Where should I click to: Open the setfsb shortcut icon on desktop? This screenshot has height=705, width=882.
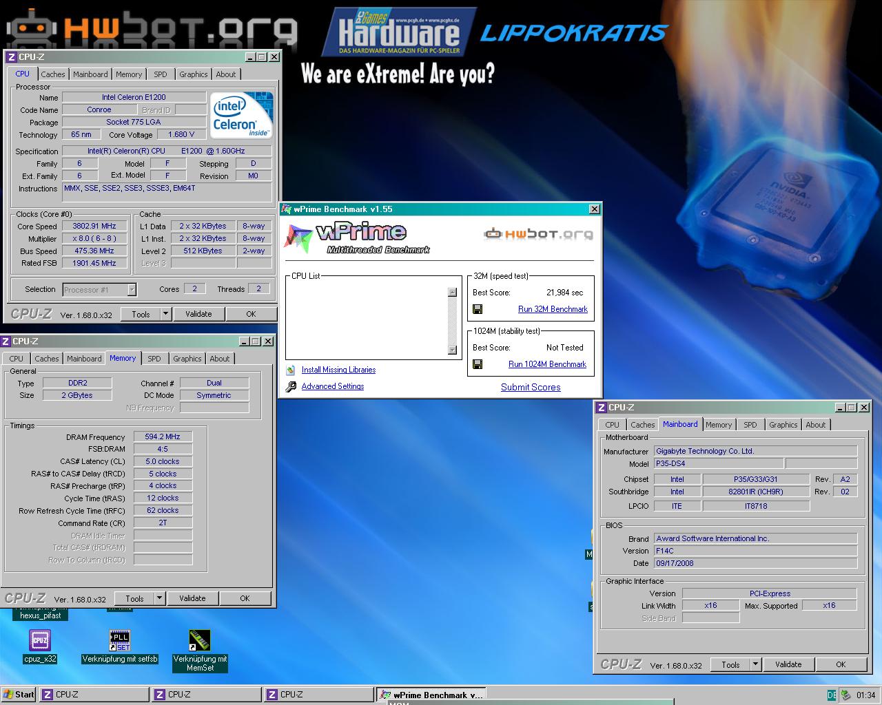point(120,640)
